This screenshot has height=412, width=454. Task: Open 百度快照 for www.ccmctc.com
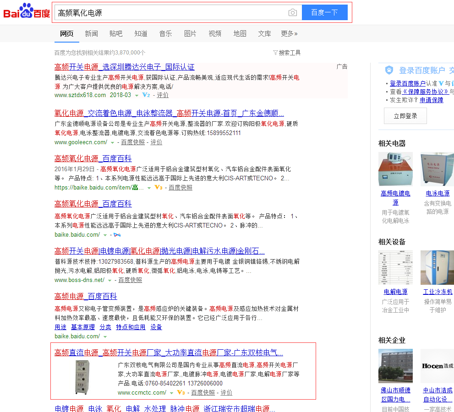coord(203,393)
